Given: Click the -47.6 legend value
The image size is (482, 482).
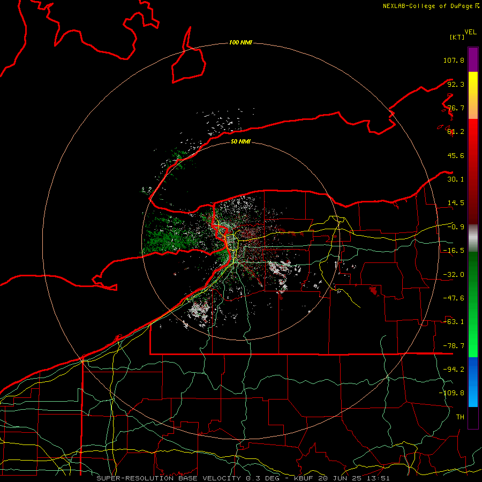Looking at the screenshot, I should pyautogui.click(x=454, y=298).
